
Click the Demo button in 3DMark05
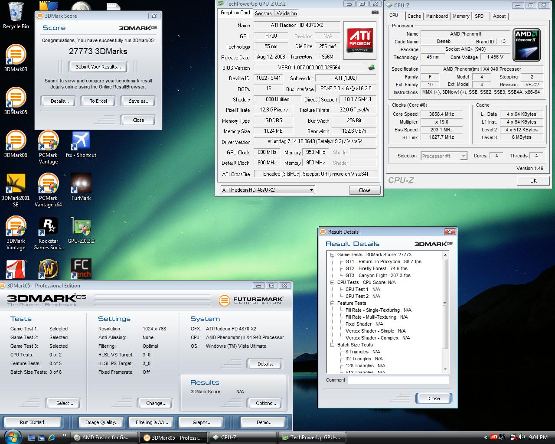pyautogui.click(x=264, y=422)
